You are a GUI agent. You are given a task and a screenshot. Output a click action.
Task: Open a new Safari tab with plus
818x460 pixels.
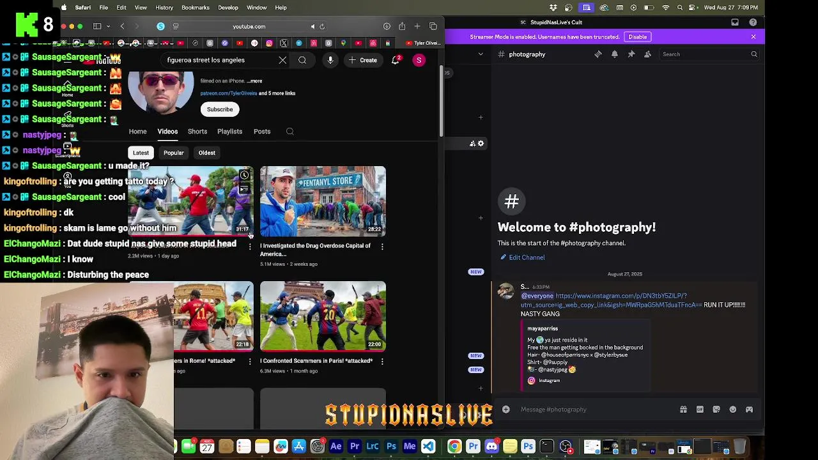pos(417,26)
